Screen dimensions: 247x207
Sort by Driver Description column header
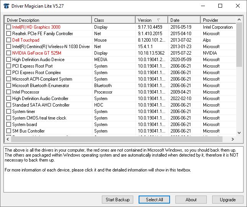coord(48,20)
